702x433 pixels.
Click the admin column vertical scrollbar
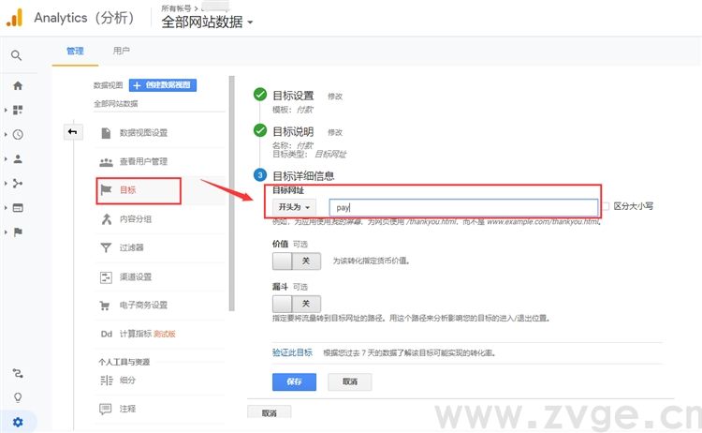231,193
